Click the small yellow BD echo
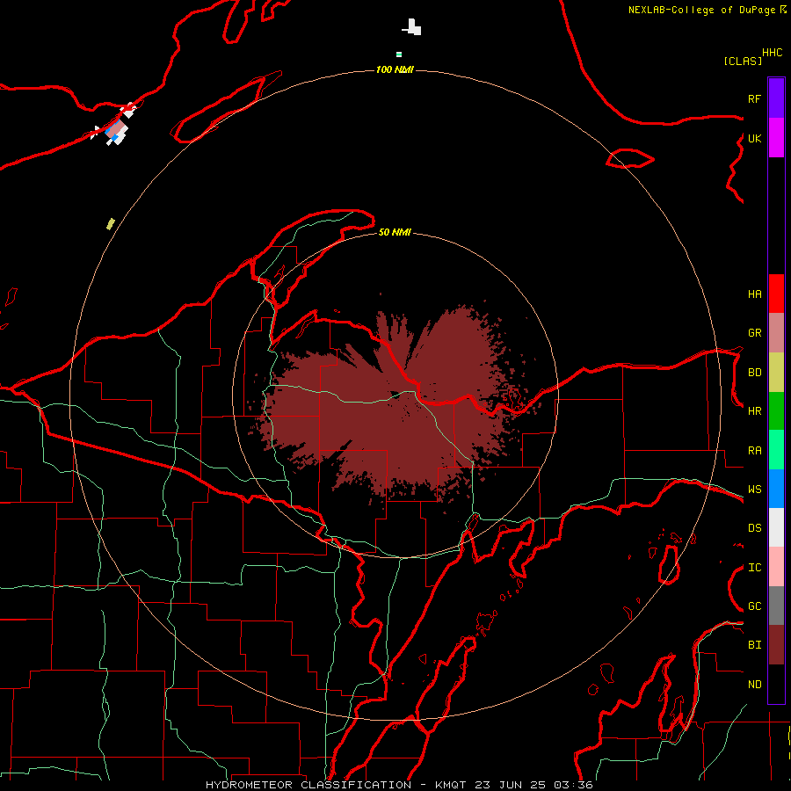Image resolution: width=791 pixels, height=791 pixels. [111, 223]
